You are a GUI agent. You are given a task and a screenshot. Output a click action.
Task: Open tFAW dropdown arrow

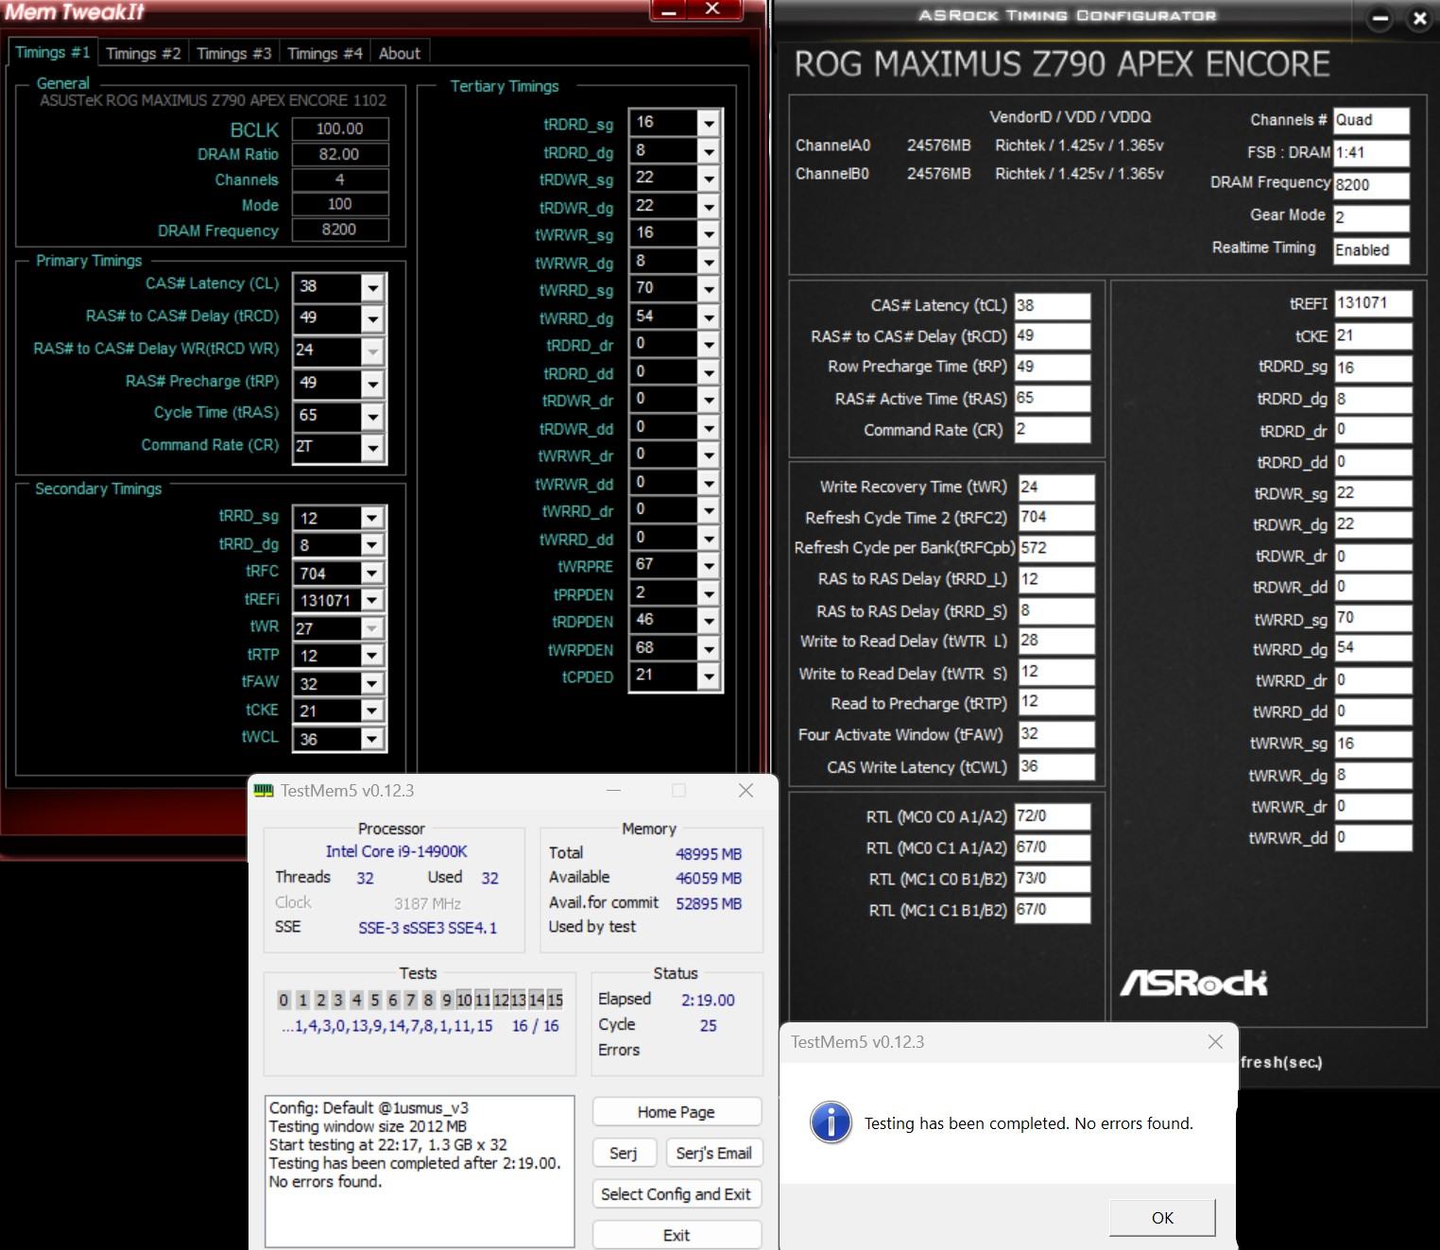click(372, 683)
